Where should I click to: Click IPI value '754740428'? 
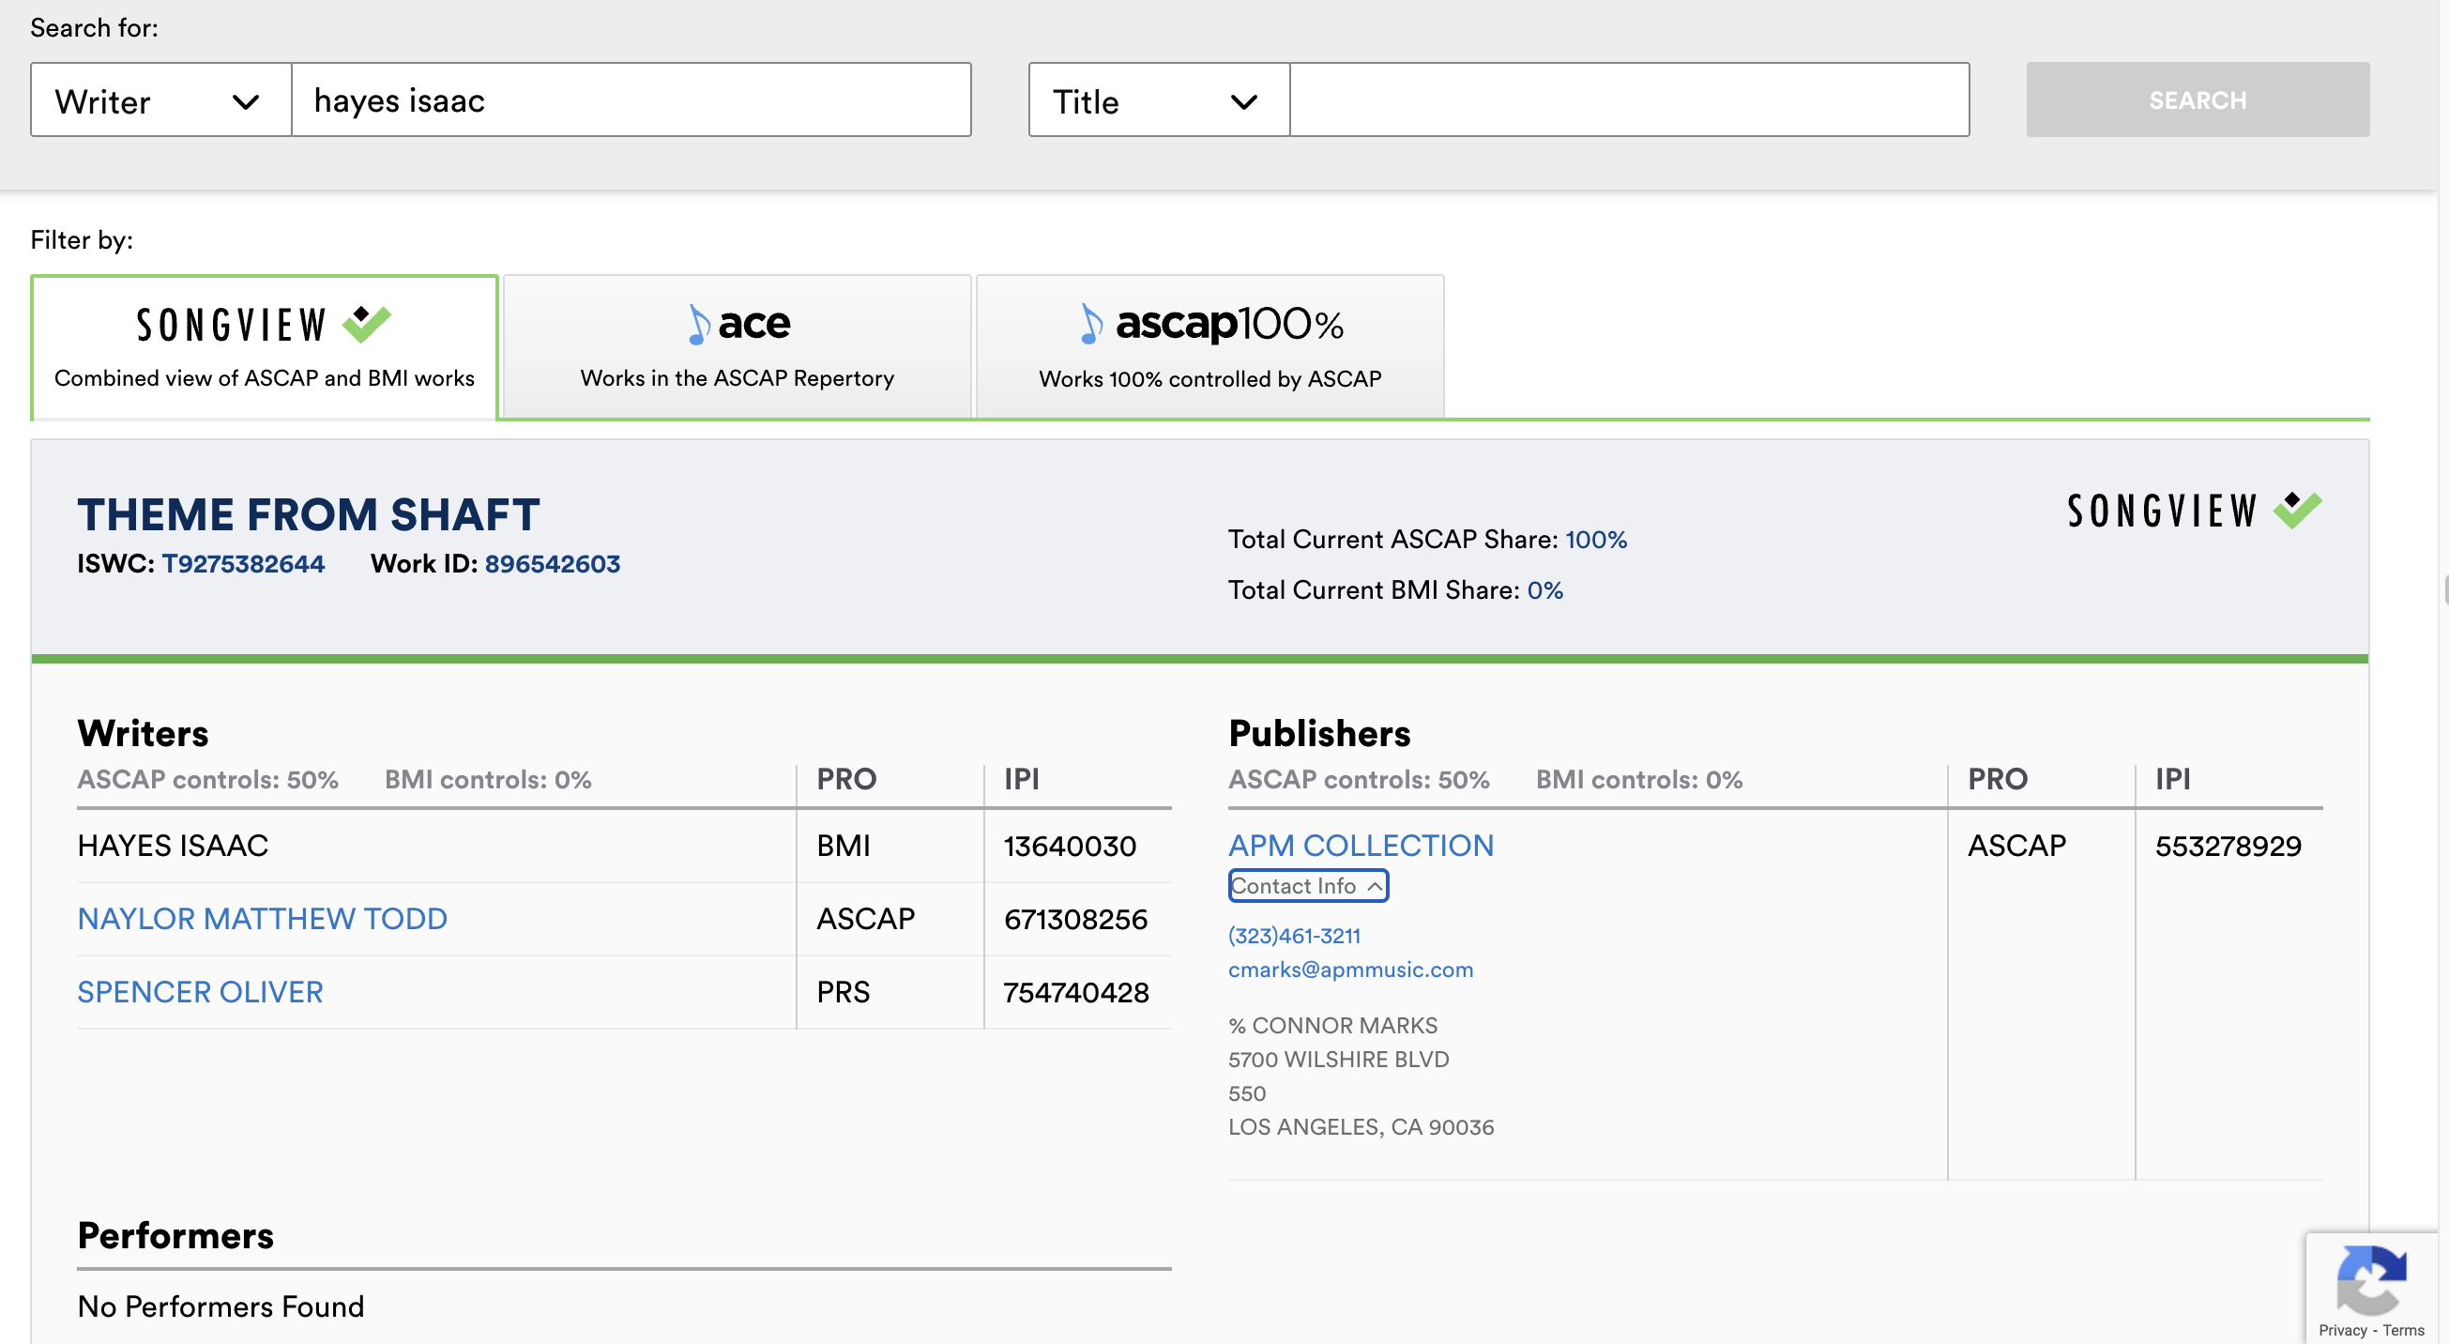(x=1076, y=992)
